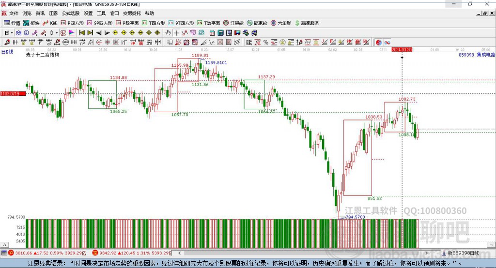The height and width of the screenshot is (268, 496).
Task: Open the P数字表 number table
Action: [x=127, y=23]
